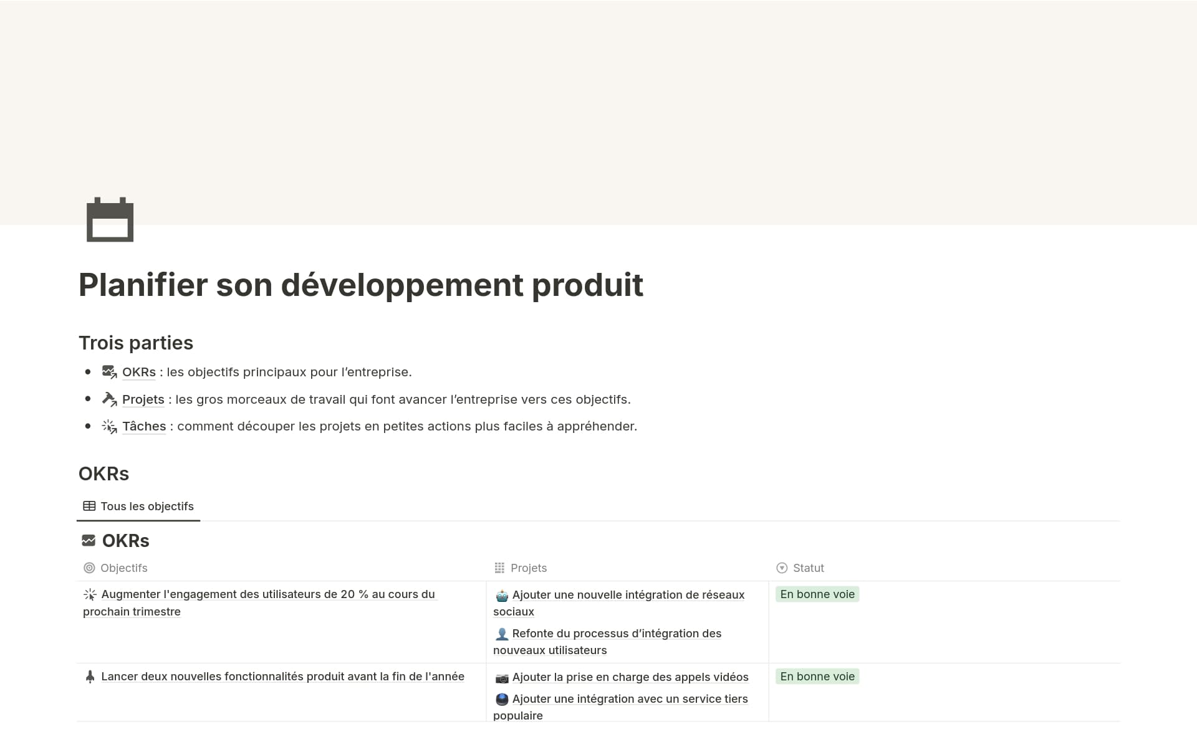Click the grid icon in the Projets column header
The image size is (1197, 747).
[x=499, y=568]
